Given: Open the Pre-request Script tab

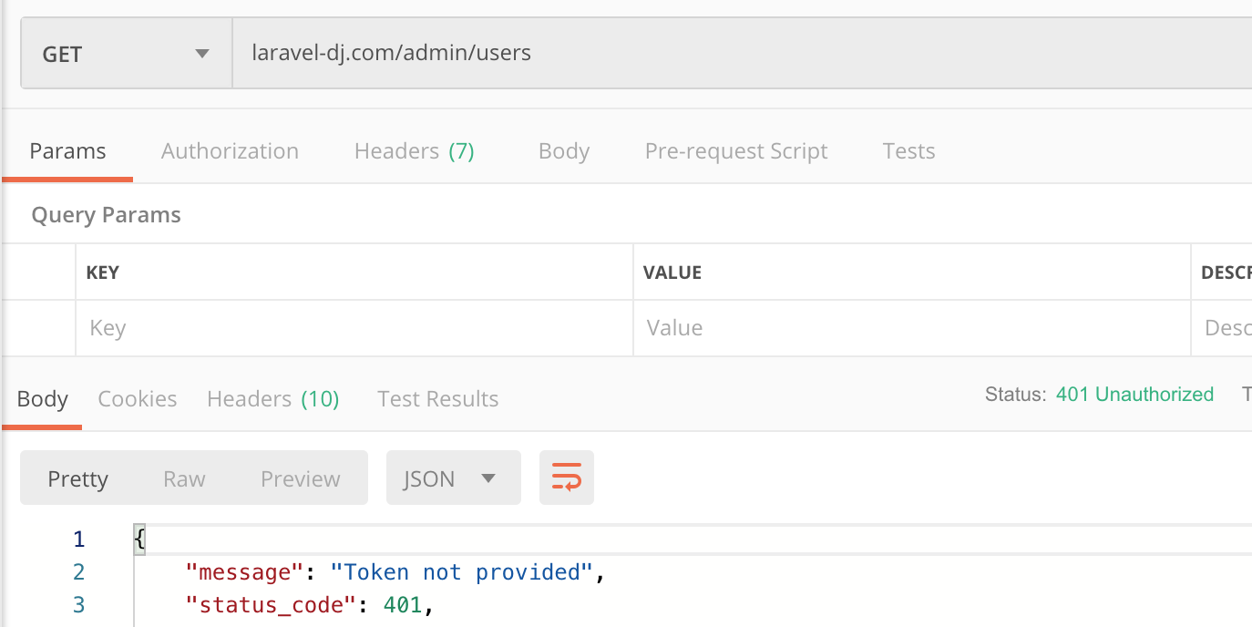Looking at the screenshot, I should 735,151.
